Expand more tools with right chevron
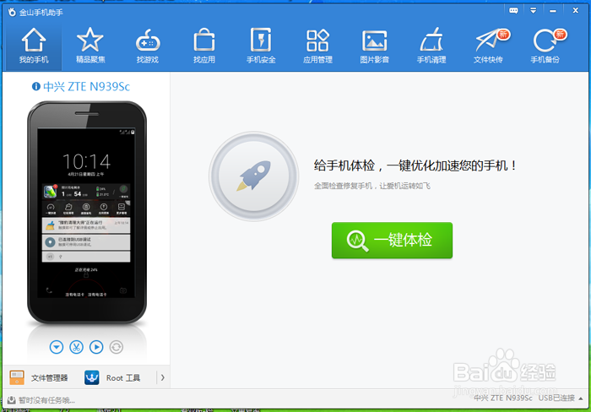This screenshot has width=591, height=412. click(x=162, y=377)
